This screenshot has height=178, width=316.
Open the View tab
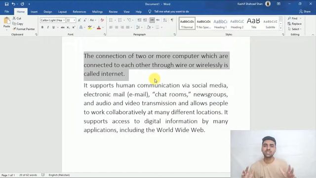coord(126,12)
